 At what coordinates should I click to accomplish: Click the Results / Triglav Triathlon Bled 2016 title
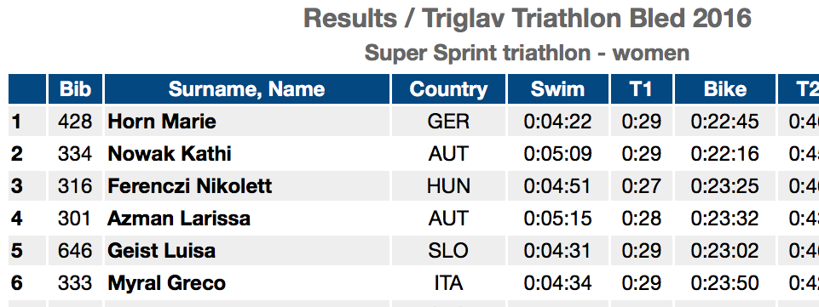click(x=527, y=18)
